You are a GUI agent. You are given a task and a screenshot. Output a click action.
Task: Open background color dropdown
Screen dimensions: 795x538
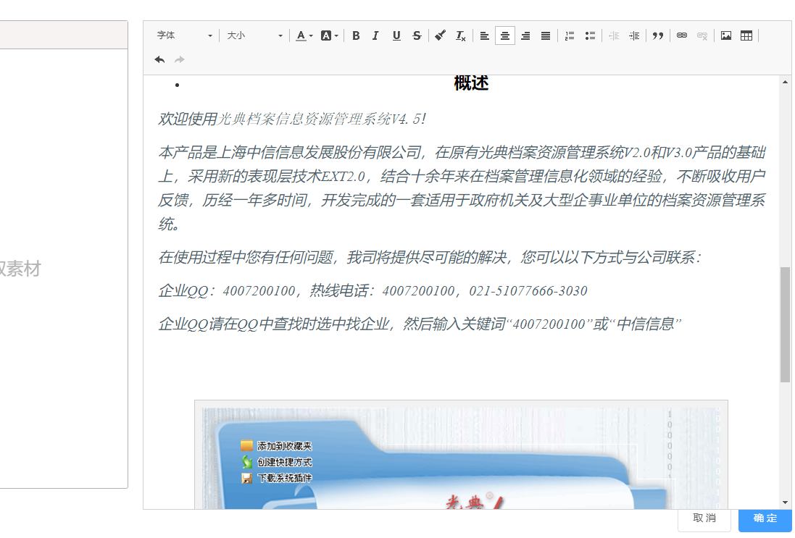[x=329, y=35]
